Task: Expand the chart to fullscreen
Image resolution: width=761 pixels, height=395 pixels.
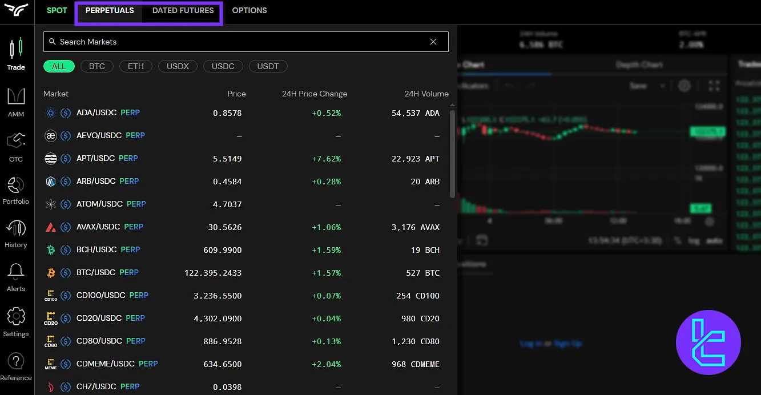Action: (714, 86)
